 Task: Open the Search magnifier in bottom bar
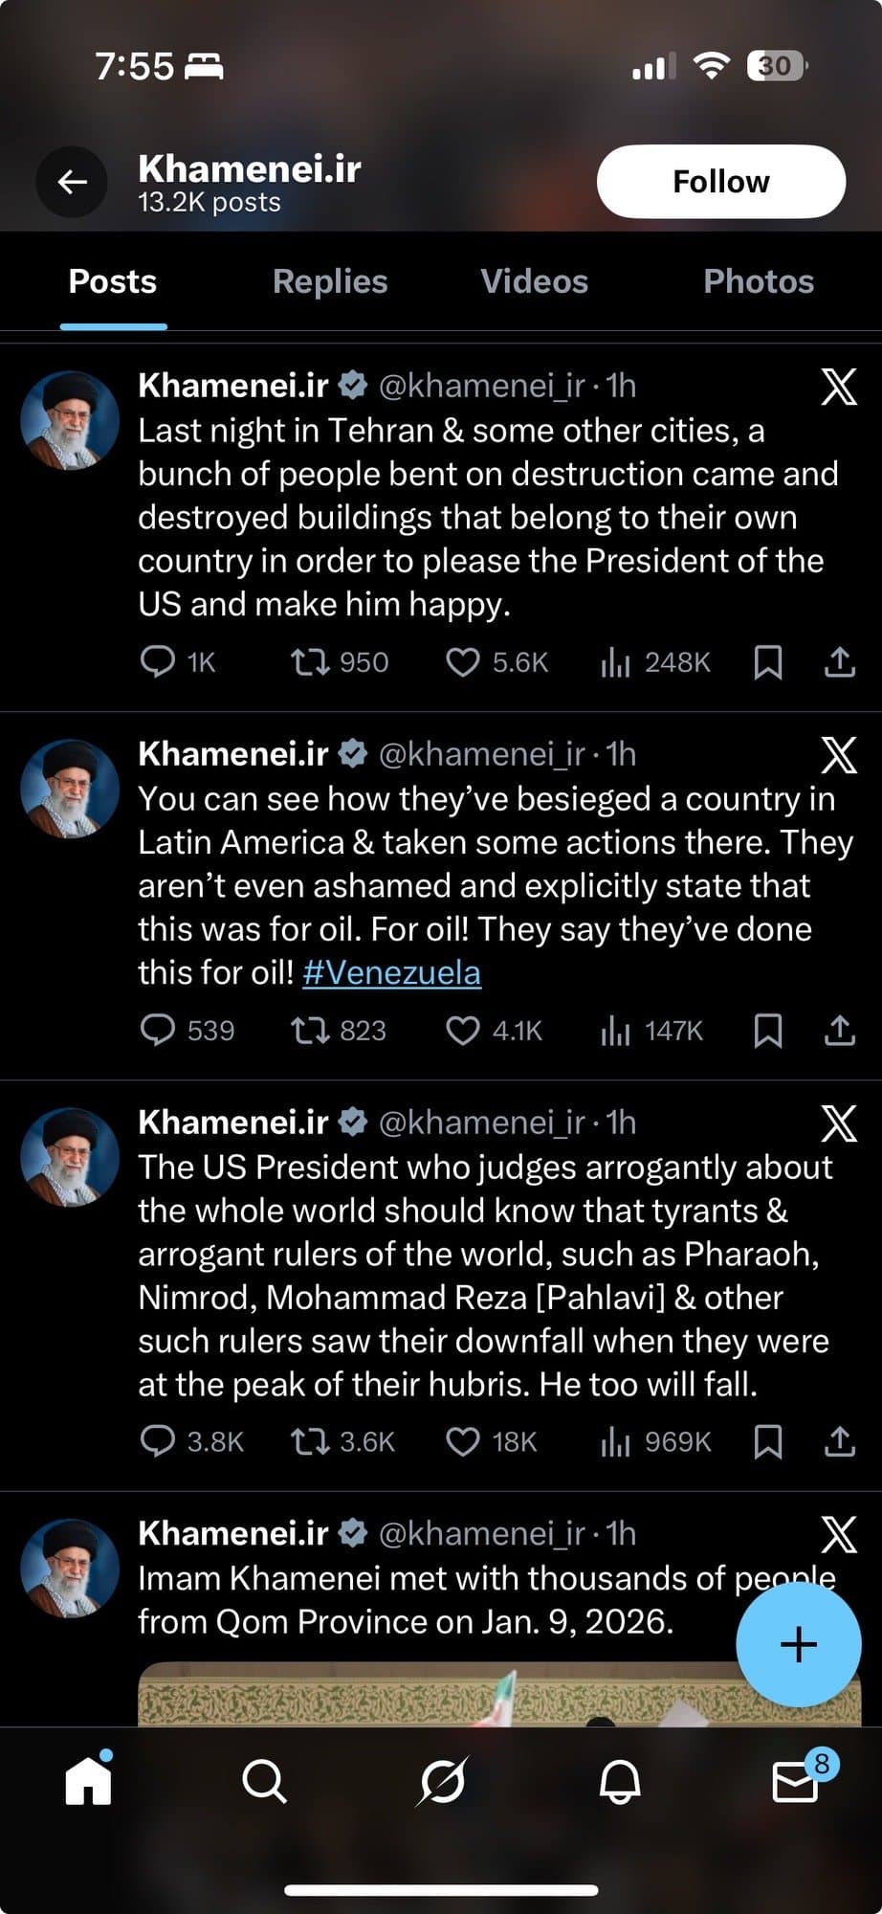pos(264,1782)
